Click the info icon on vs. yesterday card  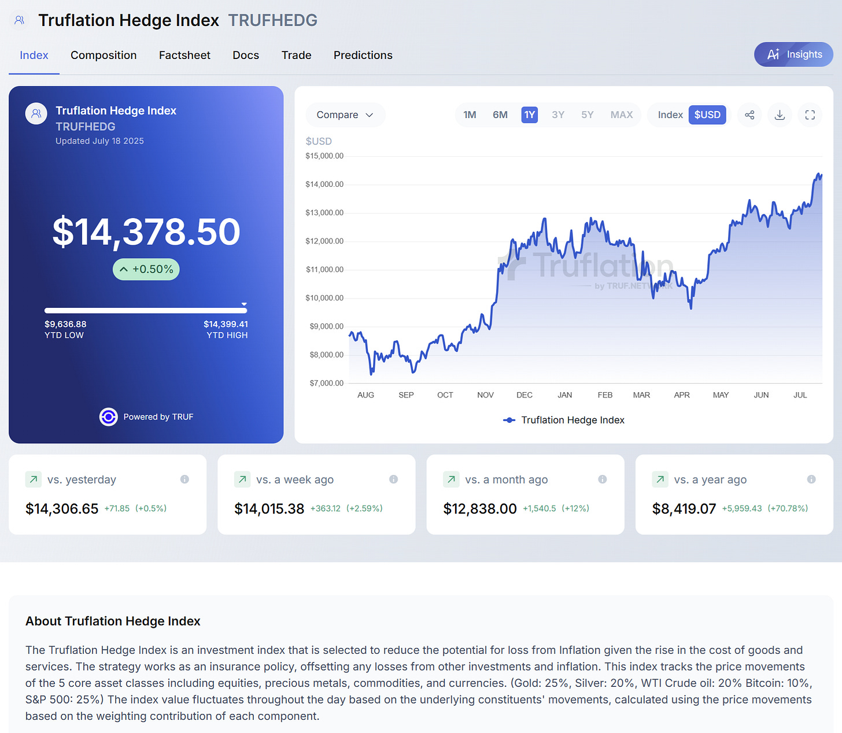[184, 479]
